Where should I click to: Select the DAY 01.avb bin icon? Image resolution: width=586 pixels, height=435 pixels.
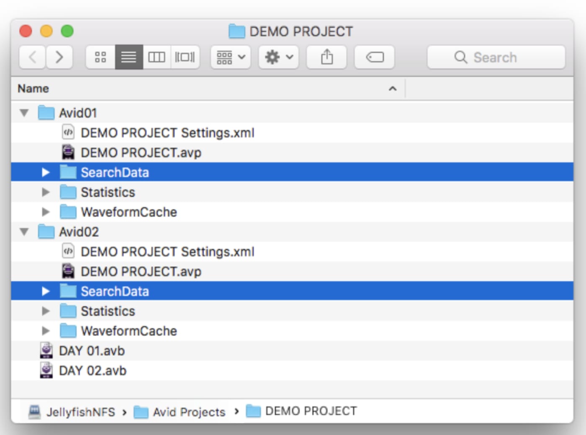point(46,350)
